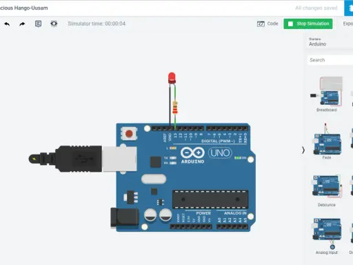
Task: Click the All changes saved status
Action: (316, 8)
